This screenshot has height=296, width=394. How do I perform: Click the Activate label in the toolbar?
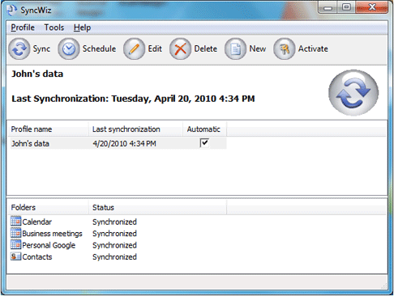point(313,49)
